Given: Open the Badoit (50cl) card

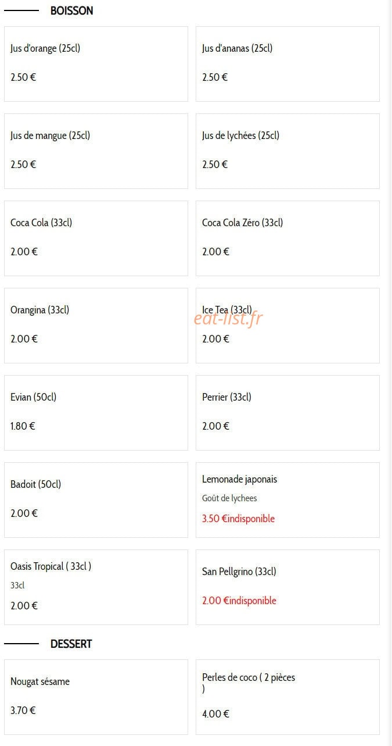Looking at the screenshot, I should pos(96,500).
